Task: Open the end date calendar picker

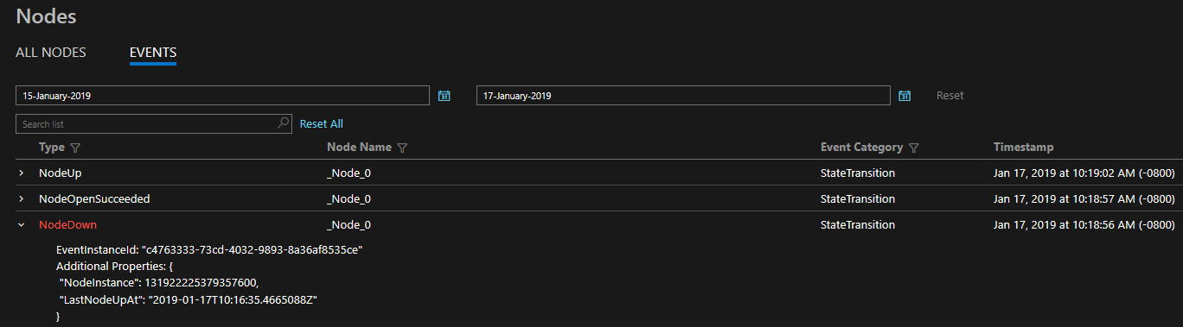Action: (x=905, y=96)
